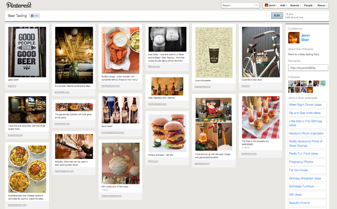Click the Pinterest logo
The width and height of the screenshot is (337, 209).
pos(19,5)
